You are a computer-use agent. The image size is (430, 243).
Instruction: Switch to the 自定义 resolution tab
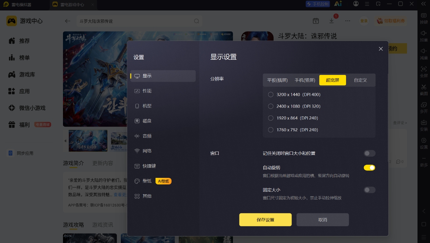tap(360, 80)
